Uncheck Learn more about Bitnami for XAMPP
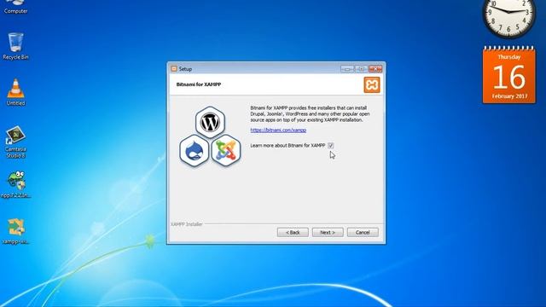This screenshot has width=546, height=307. pyautogui.click(x=330, y=146)
